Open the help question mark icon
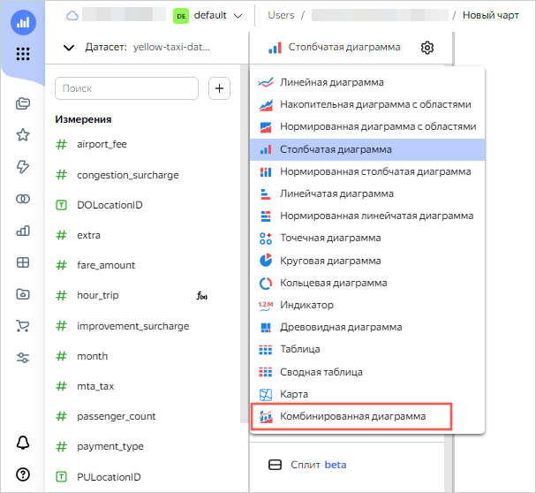Screen dimensions: 536x493 pyautogui.click(x=24, y=474)
